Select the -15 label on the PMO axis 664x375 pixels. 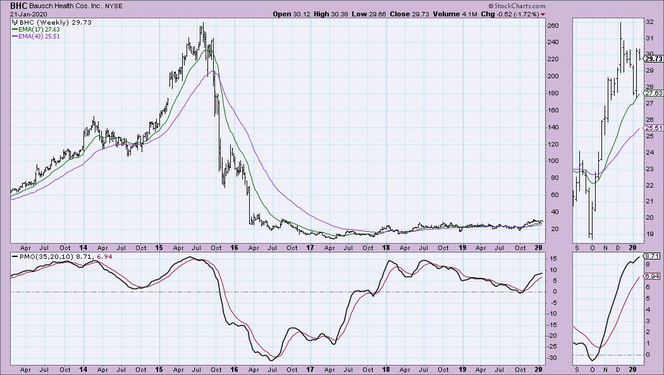(553, 324)
